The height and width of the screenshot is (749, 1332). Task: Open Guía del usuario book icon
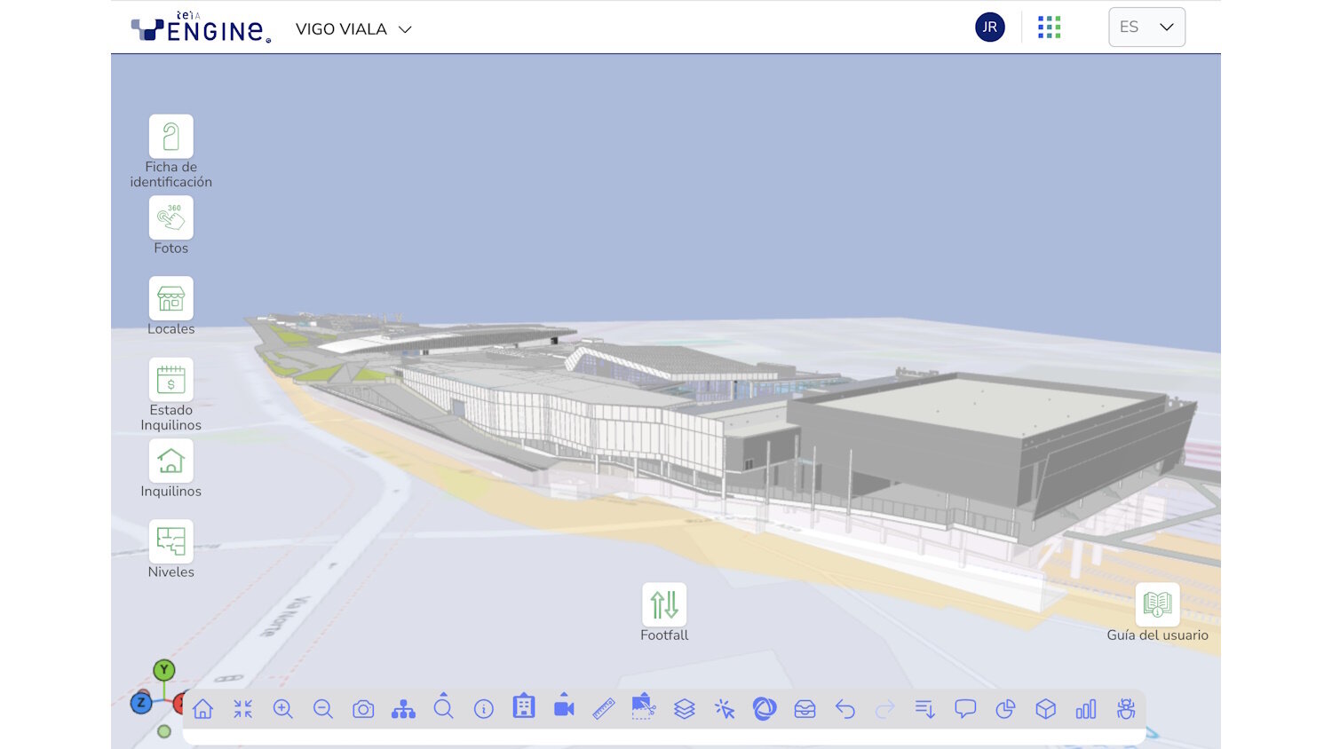pos(1157,605)
